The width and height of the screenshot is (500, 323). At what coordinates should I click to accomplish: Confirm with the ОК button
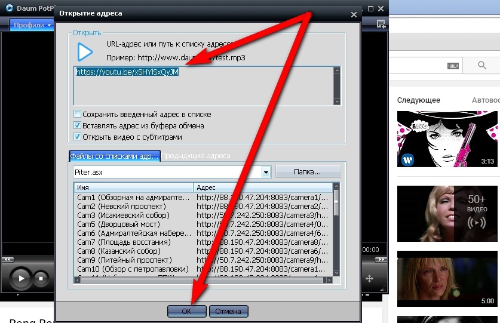[187, 311]
